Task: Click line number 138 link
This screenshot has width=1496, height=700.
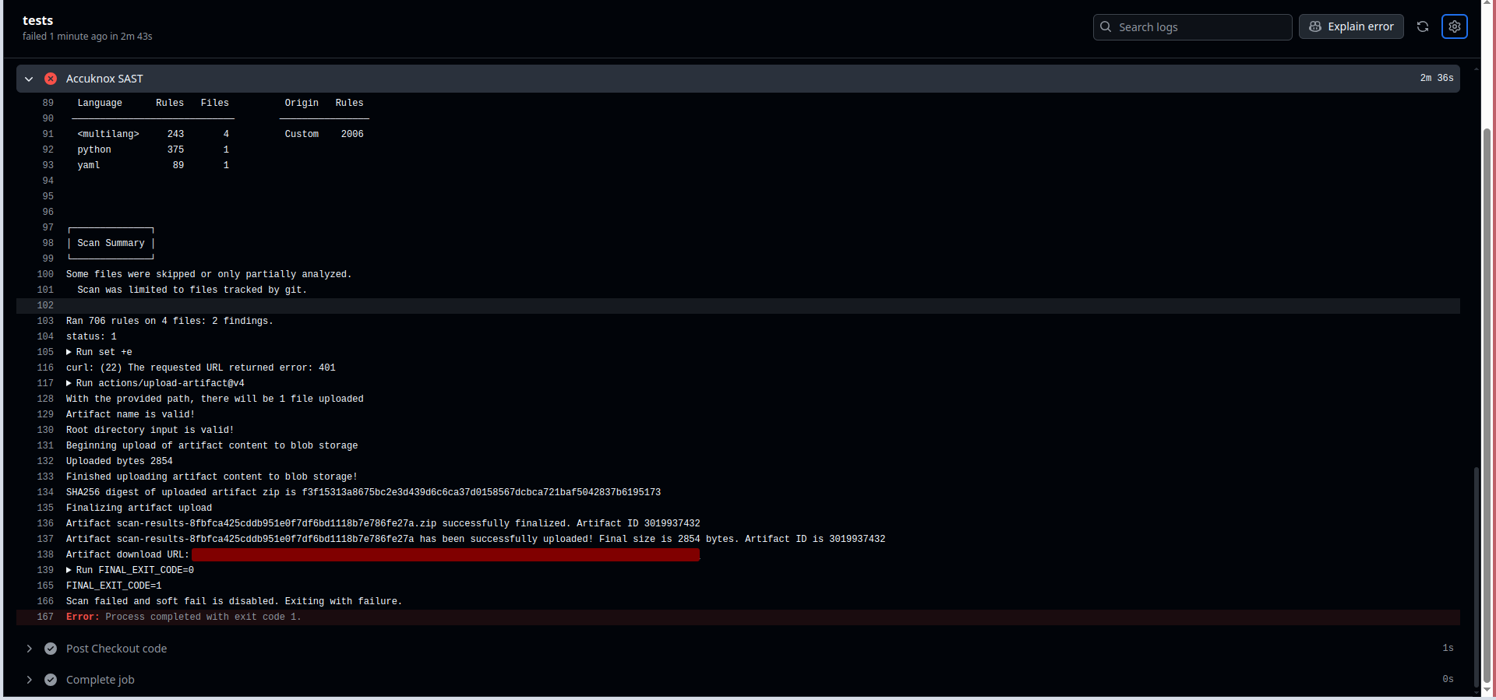Action: [45, 554]
